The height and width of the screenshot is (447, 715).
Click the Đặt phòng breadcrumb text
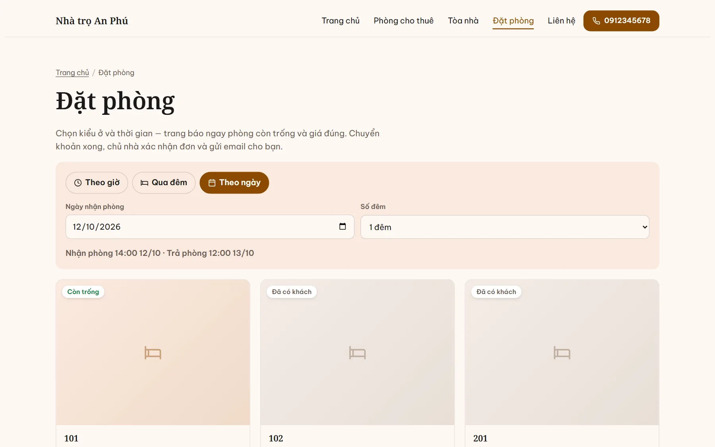tap(116, 73)
